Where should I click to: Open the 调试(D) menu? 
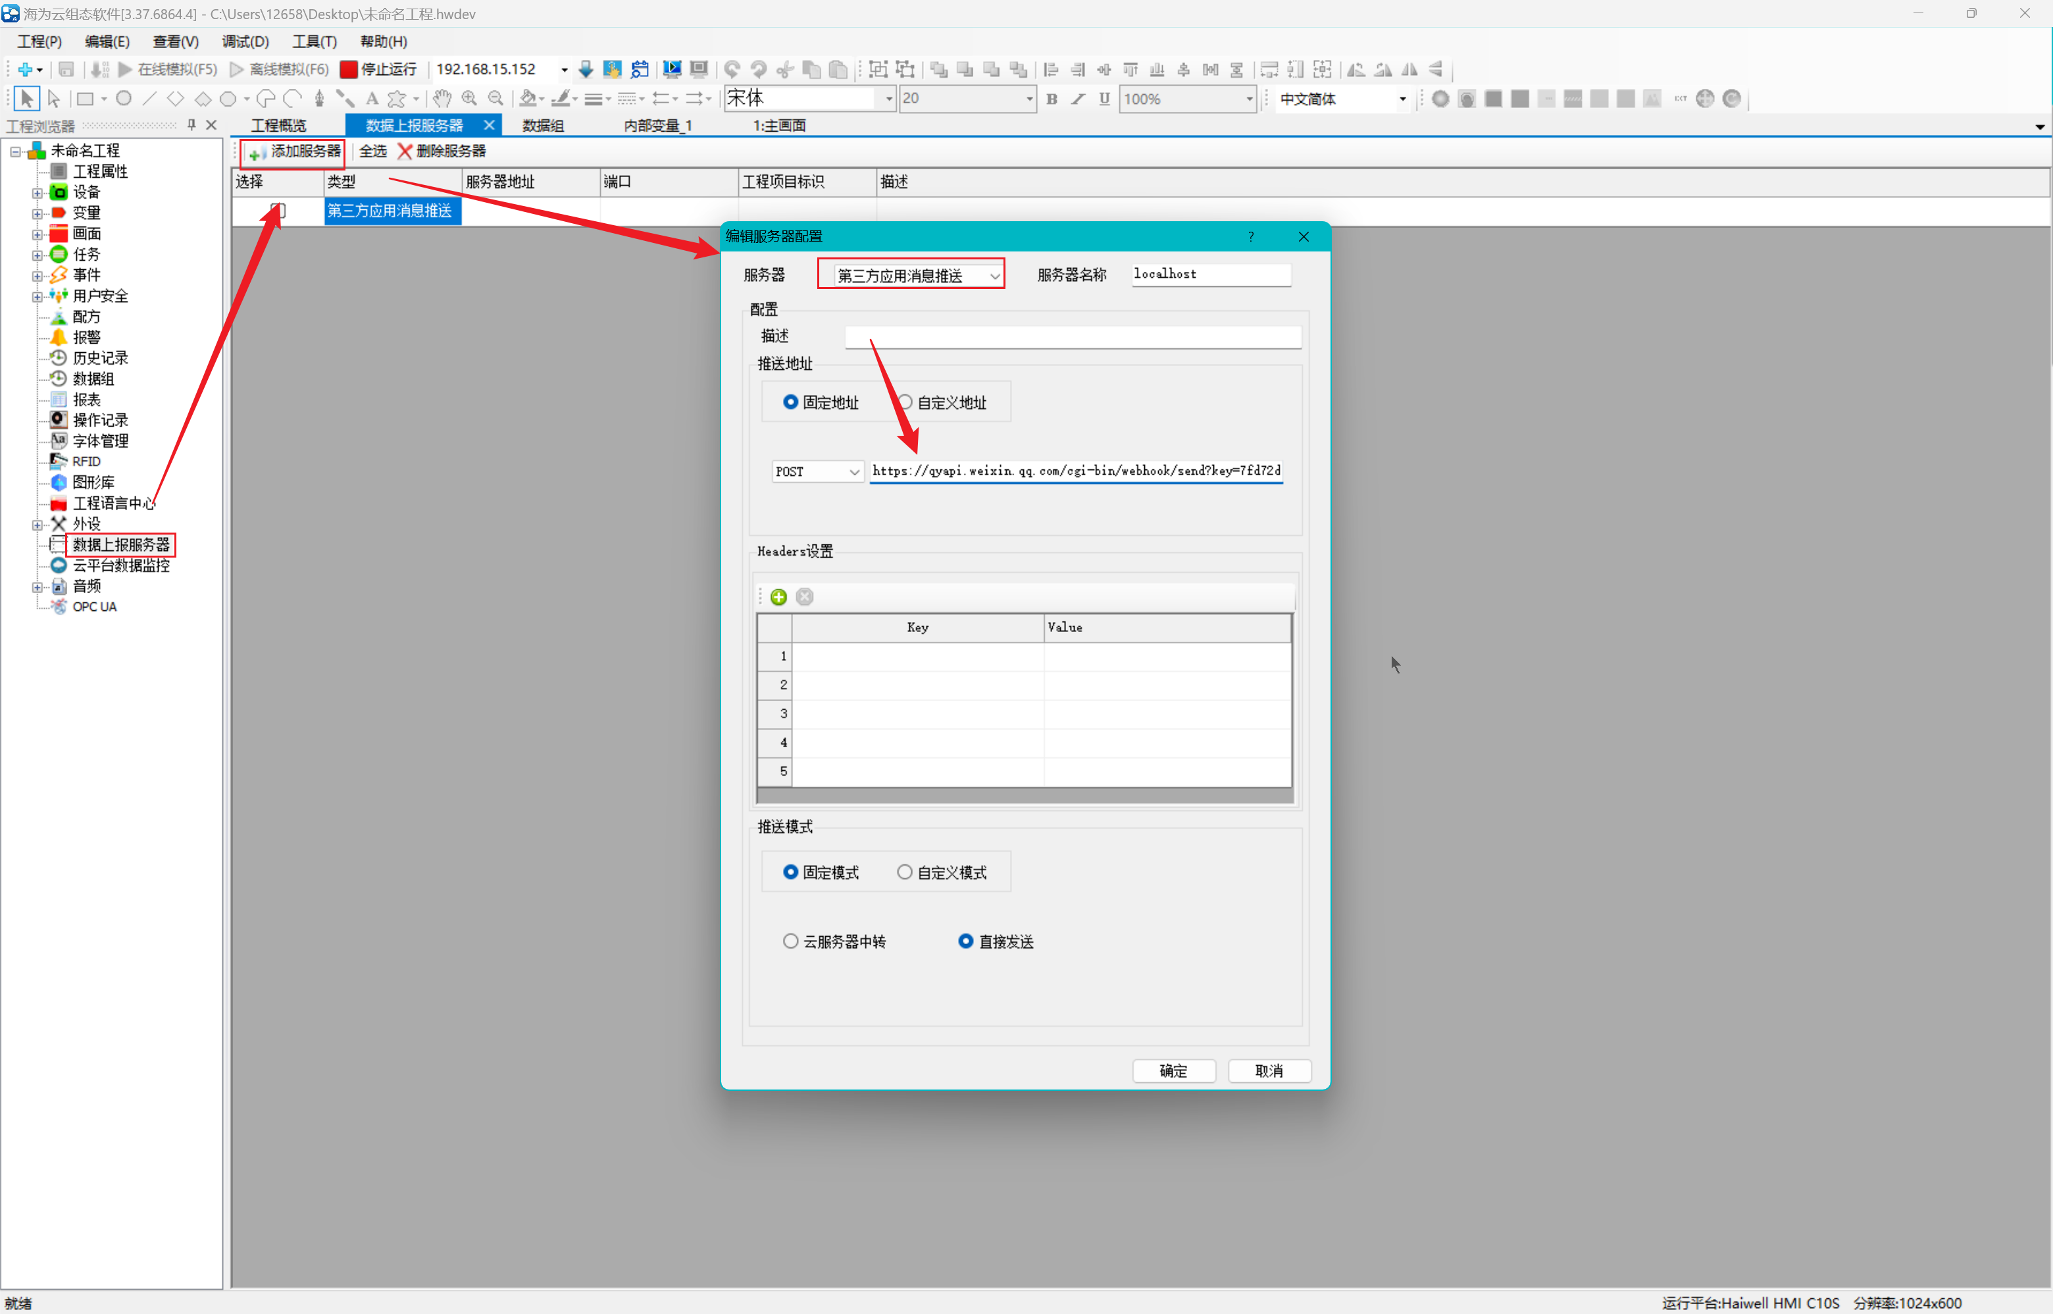pos(245,41)
